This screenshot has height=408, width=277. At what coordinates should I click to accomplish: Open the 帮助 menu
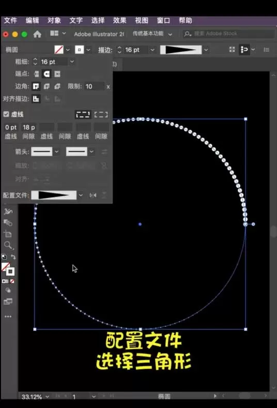pos(185,20)
